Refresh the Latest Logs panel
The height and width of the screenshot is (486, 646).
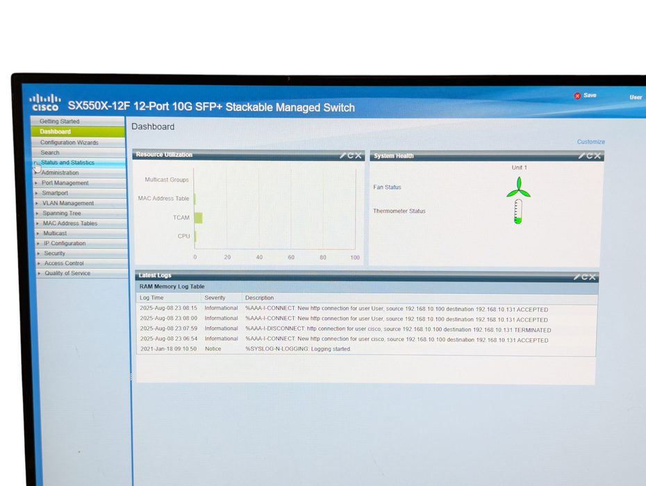coord(585,277)
